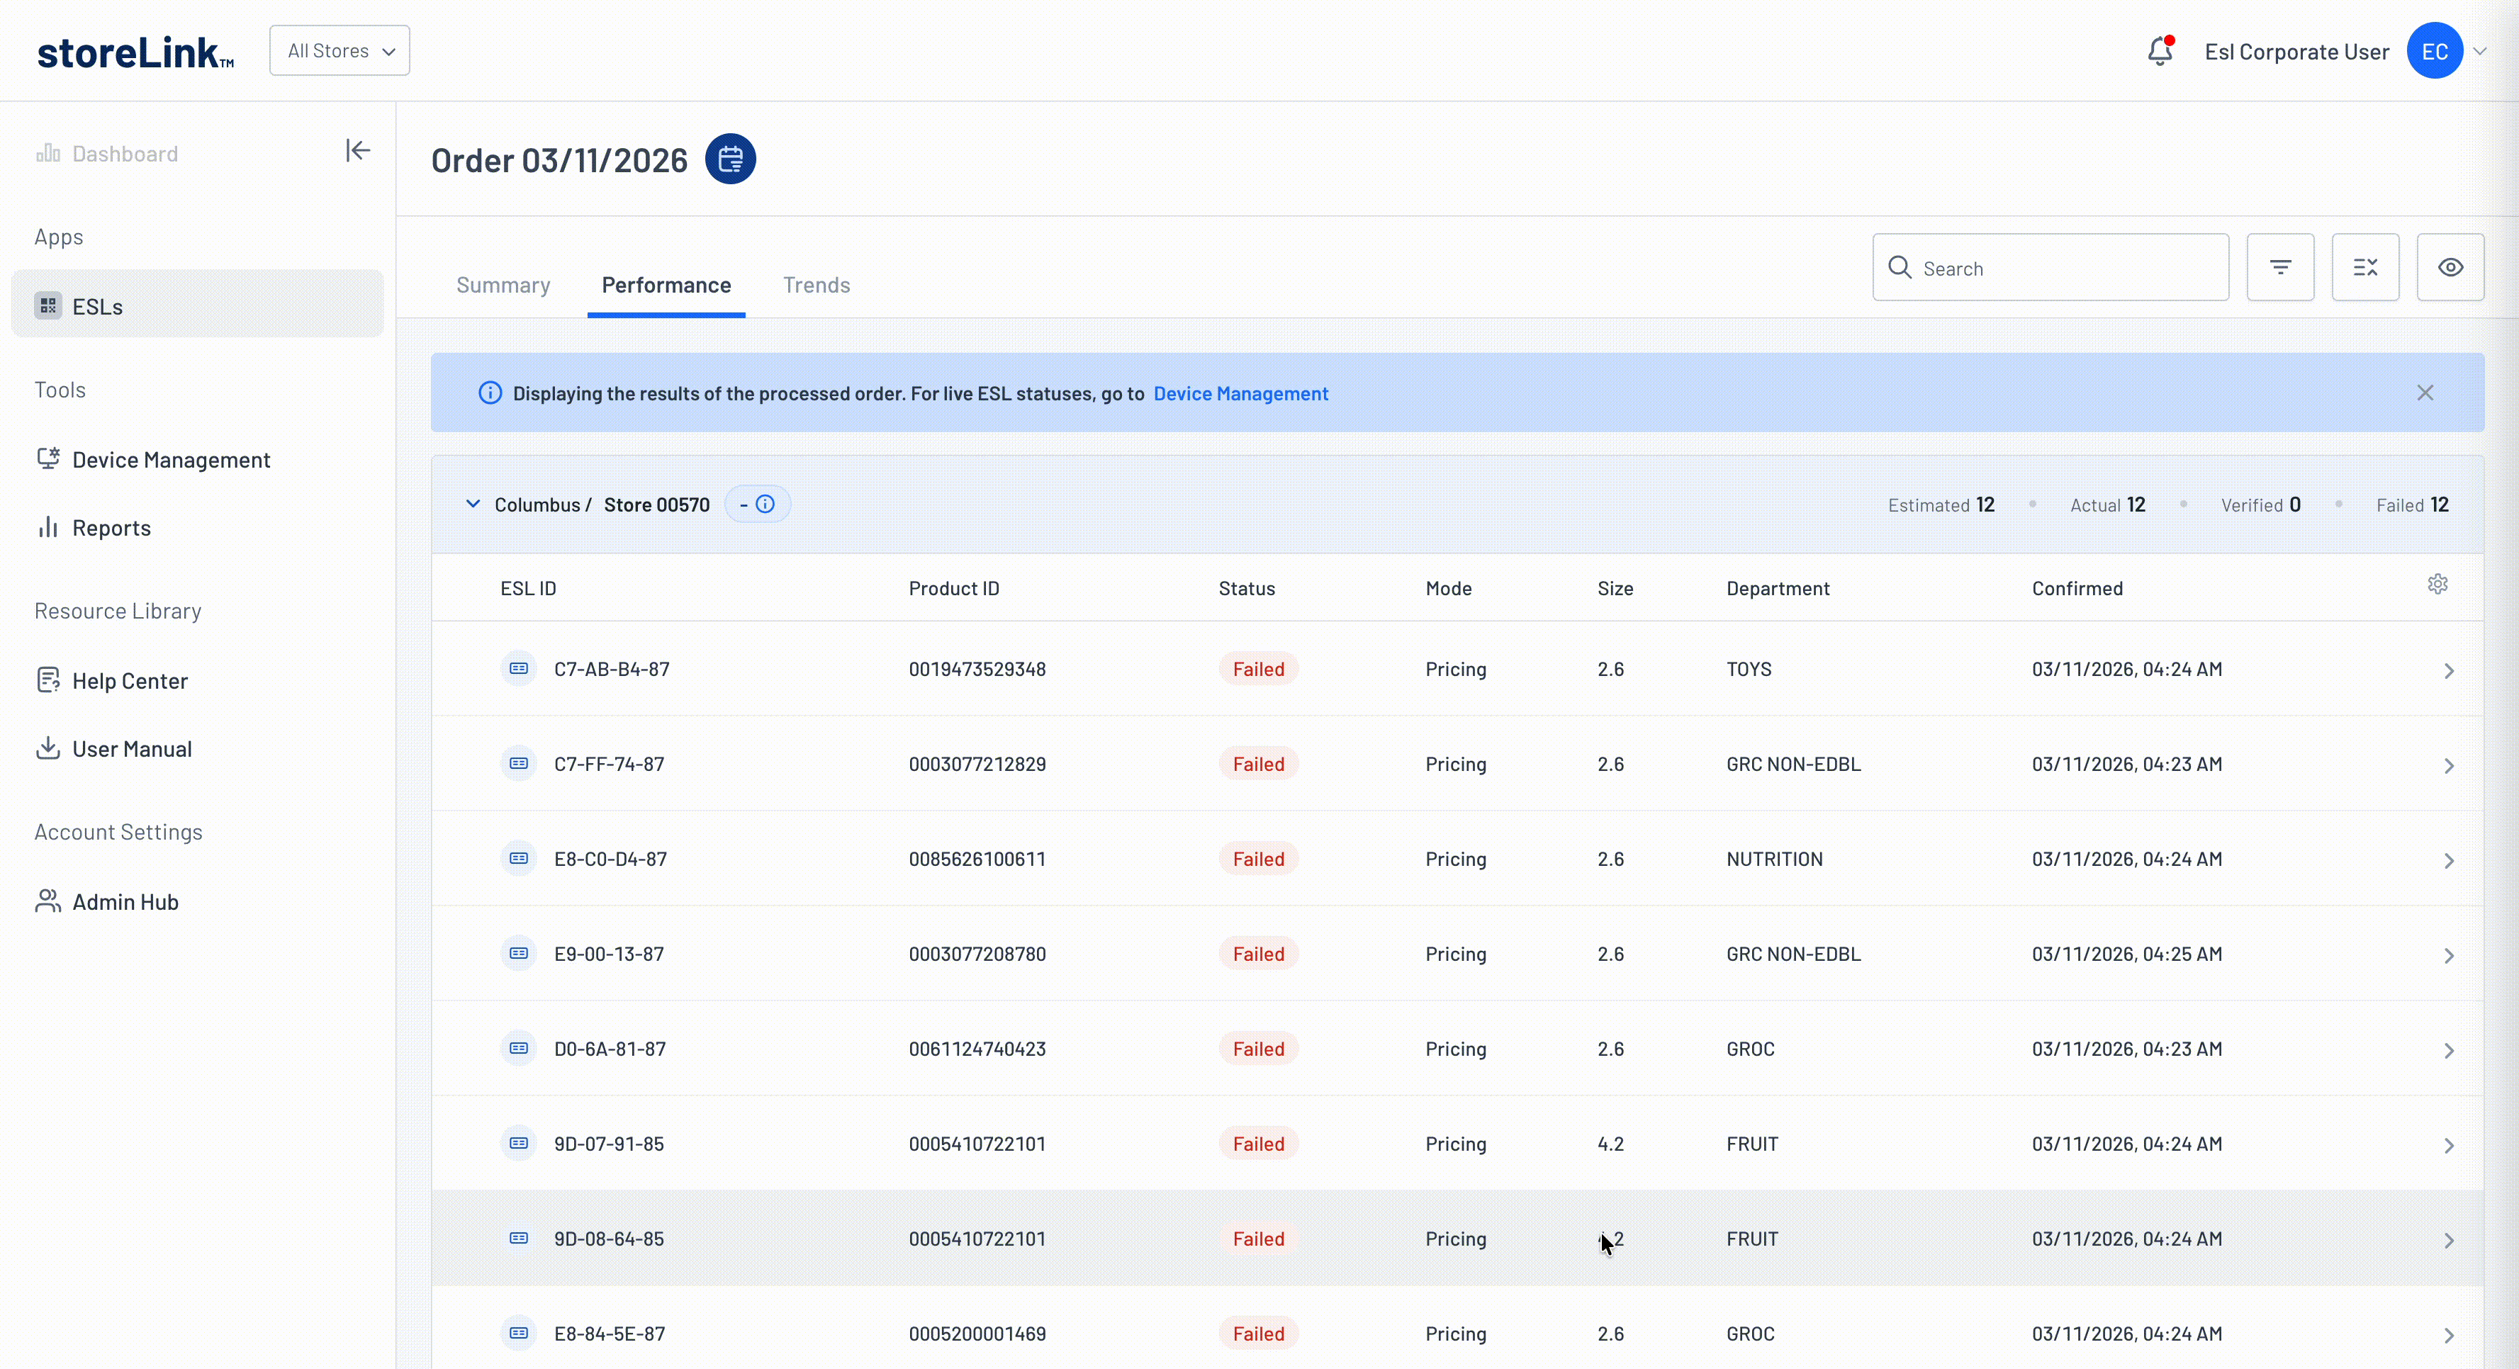Click the ESL tag icon for 9D-08-64-85
This screenshot has height=1369, width=2519.
pyautogui.click(x=520, y=1238)
